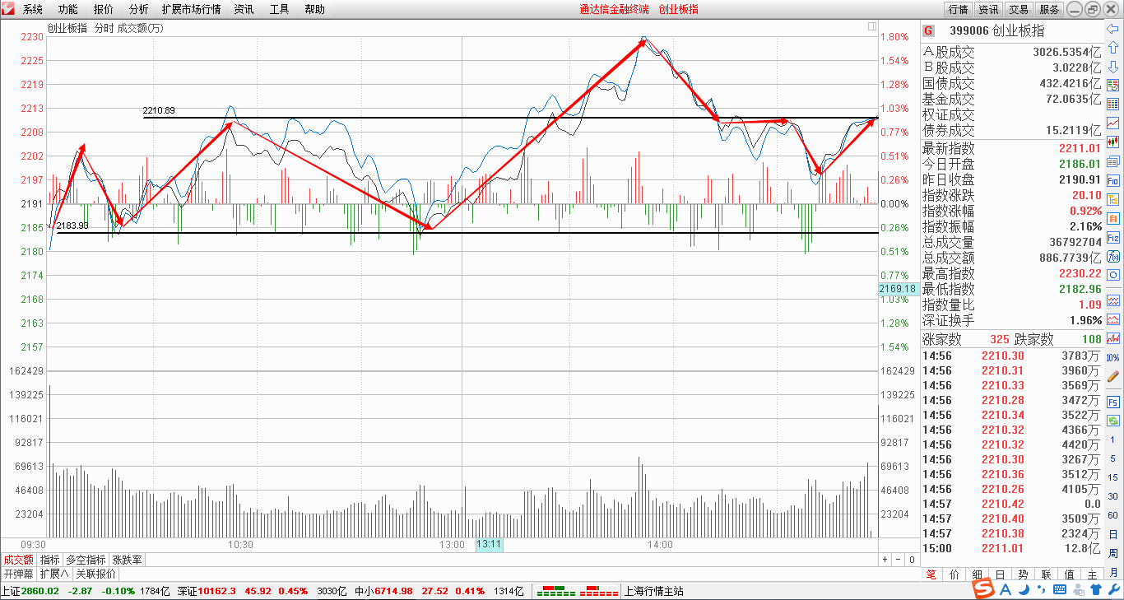Select the 日 daily period in sidebar
The height and width of the screenshot is (600, 1124).
(x=1112, y=534)
